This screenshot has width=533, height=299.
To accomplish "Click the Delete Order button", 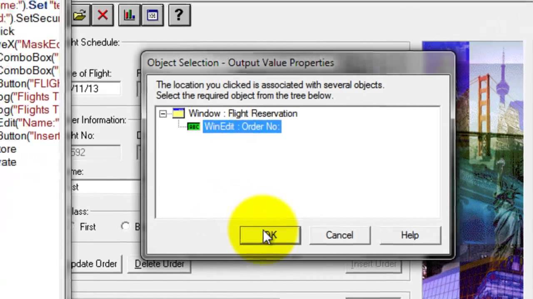I will (x=159, y=264).
